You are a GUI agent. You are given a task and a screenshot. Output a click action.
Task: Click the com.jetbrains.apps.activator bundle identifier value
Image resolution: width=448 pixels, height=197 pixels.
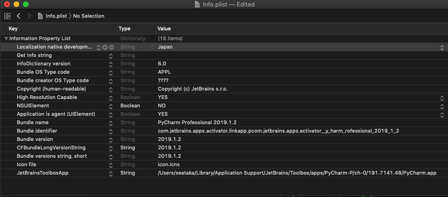click(x=278, y=131)
